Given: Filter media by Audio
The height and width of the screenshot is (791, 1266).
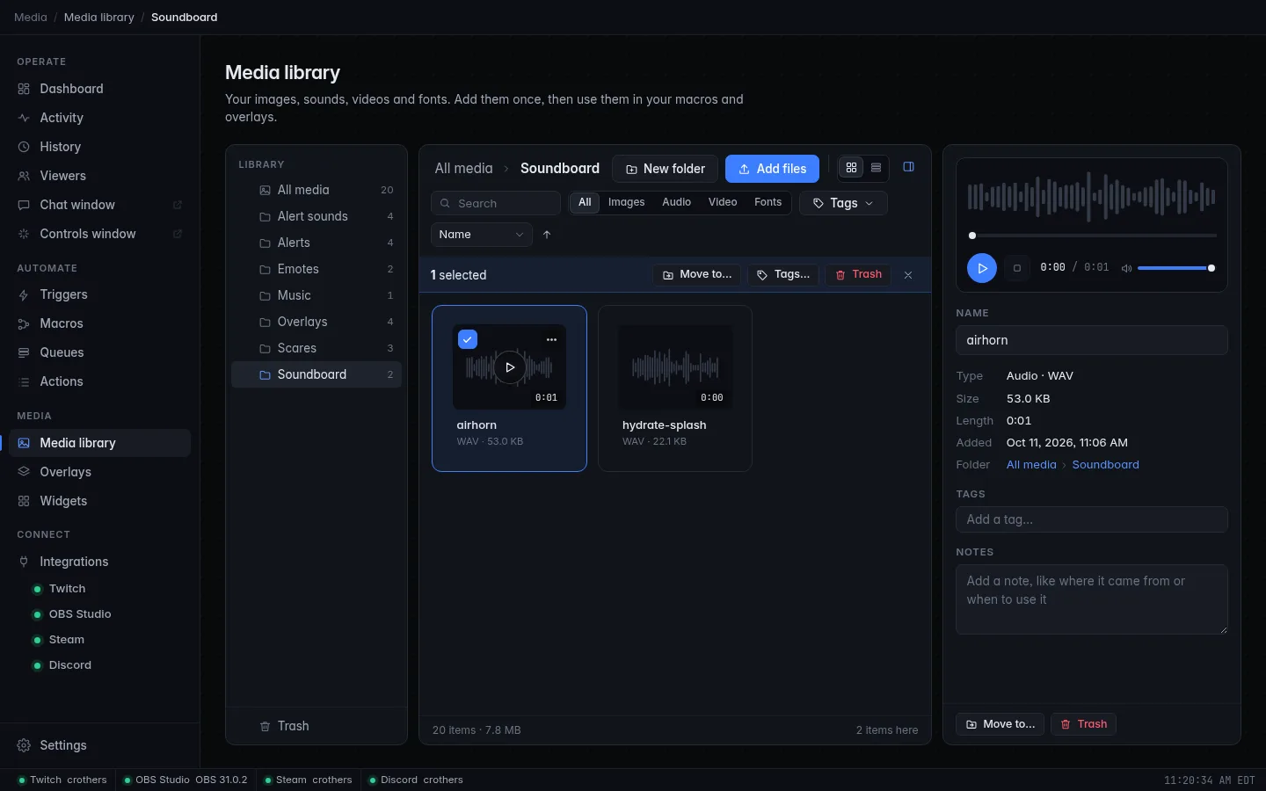Looking at the screenshot, I should click(677, 202).
